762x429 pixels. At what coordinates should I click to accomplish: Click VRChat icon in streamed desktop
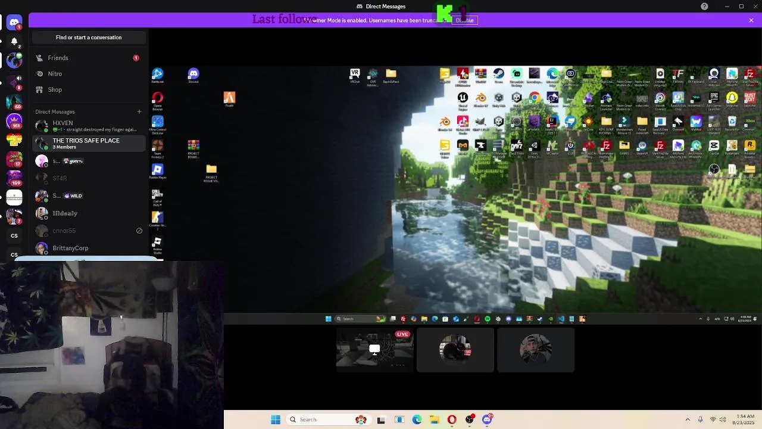pos(355,75)
